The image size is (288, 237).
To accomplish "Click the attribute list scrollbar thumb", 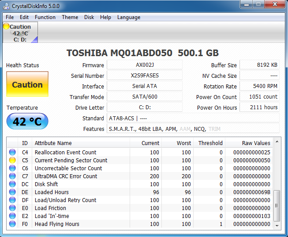I will point(277,206).
